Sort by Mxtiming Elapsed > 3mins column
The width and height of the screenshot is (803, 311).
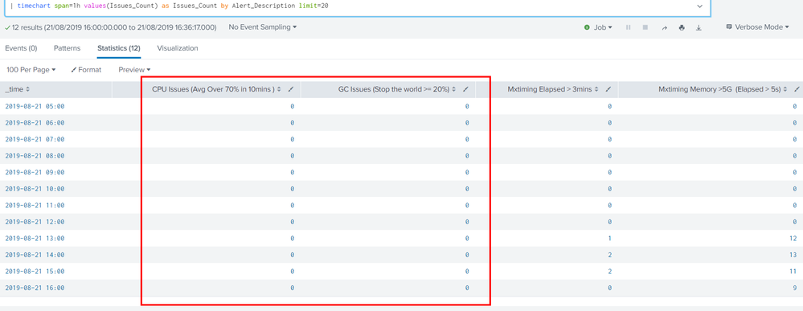(553, 89)
